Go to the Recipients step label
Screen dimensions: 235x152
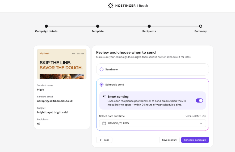pos(149,31)
